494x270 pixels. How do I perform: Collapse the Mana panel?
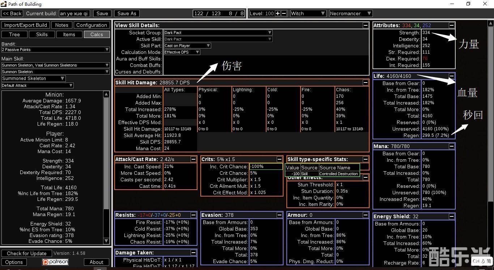(451, 146)
